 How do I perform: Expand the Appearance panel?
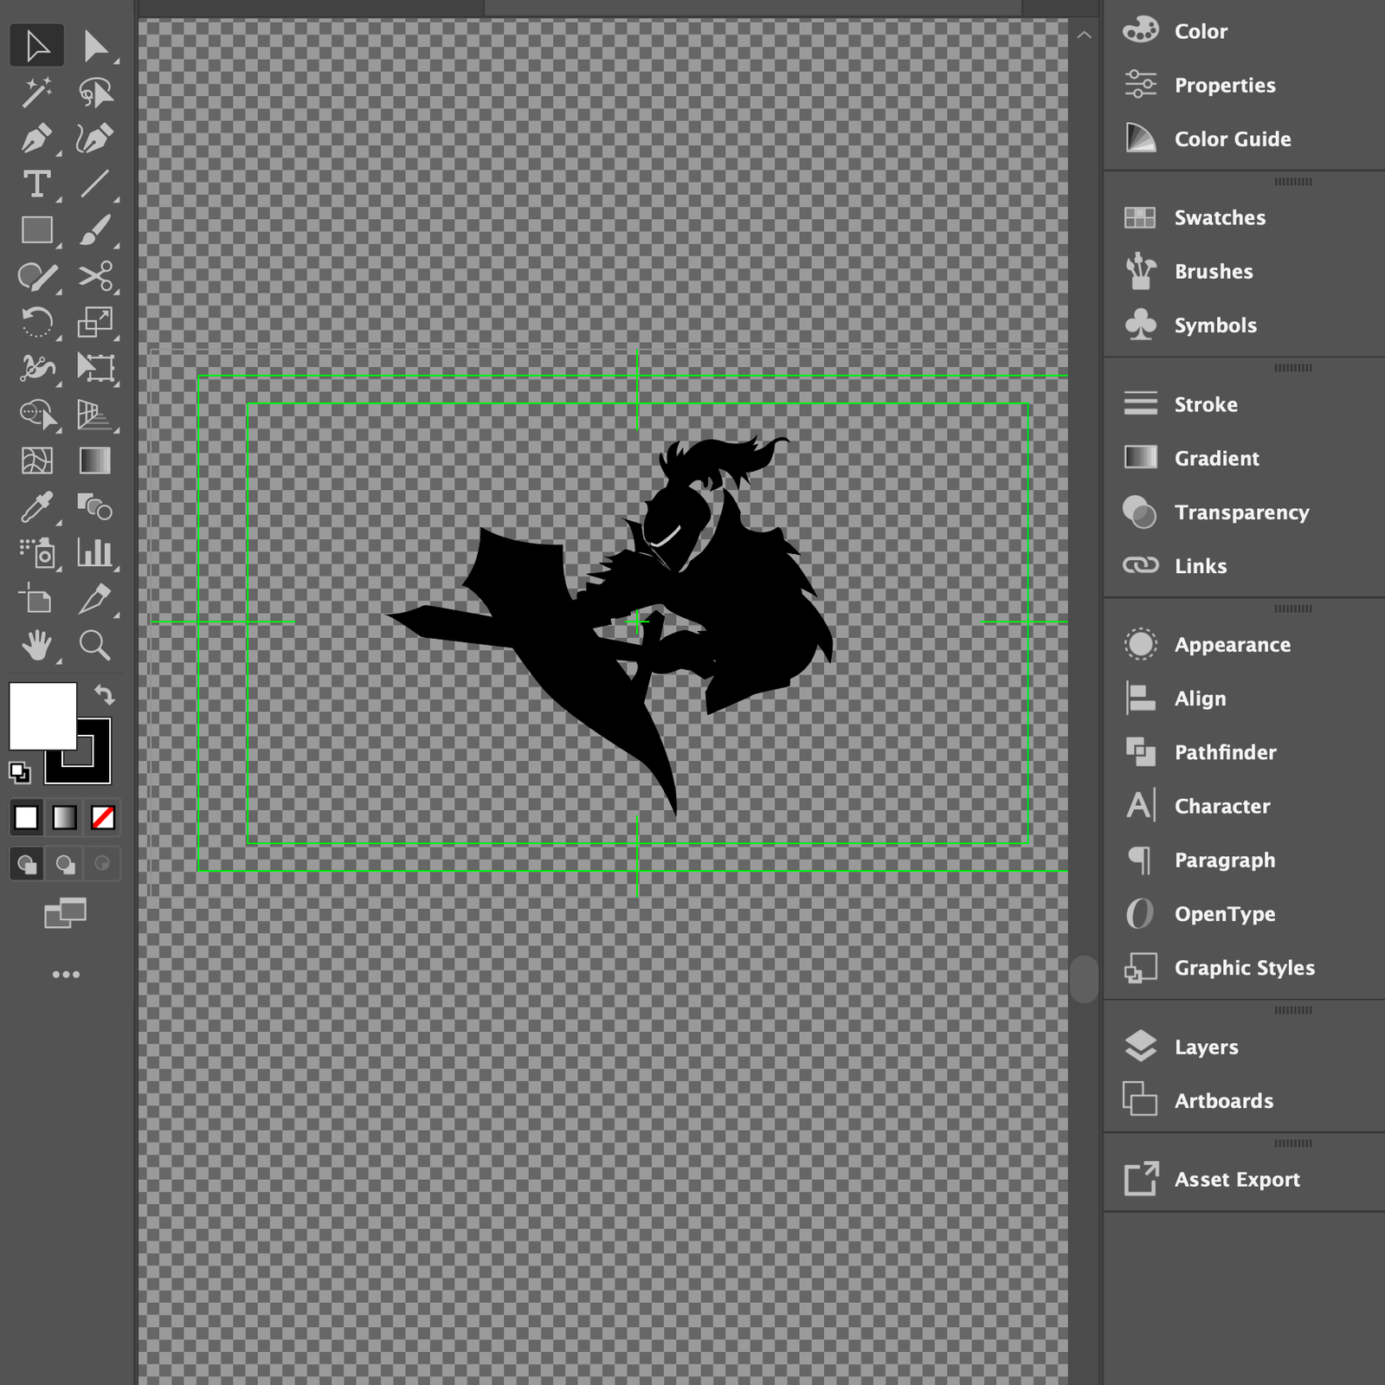(1231, 644)
